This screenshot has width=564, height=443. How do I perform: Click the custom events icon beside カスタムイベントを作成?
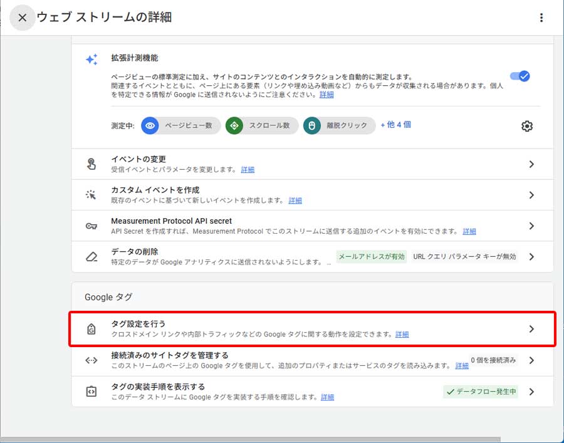tap(91, 195)
